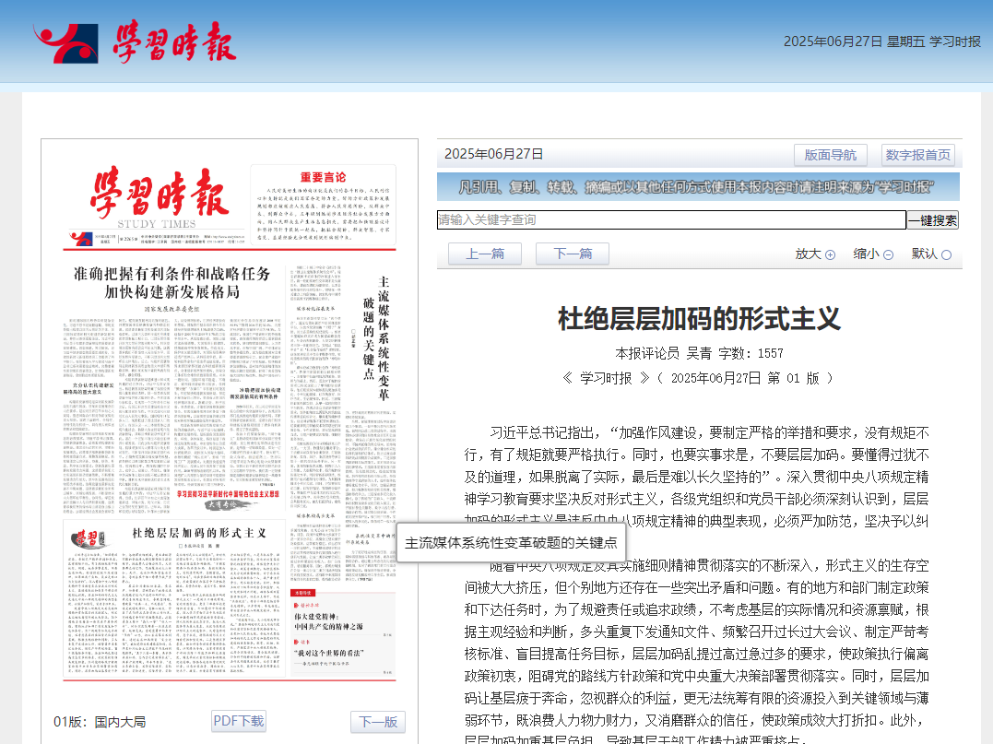
Task: Click the 01版：国内大局 page label
Action: coord(100,722)
